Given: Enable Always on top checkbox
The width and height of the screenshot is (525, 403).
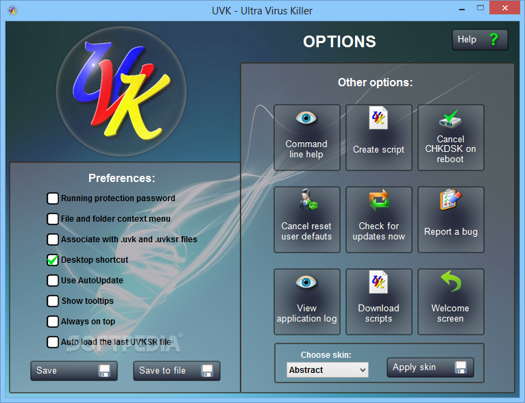Looking at the screenshot, I should (x=53, y=322).
